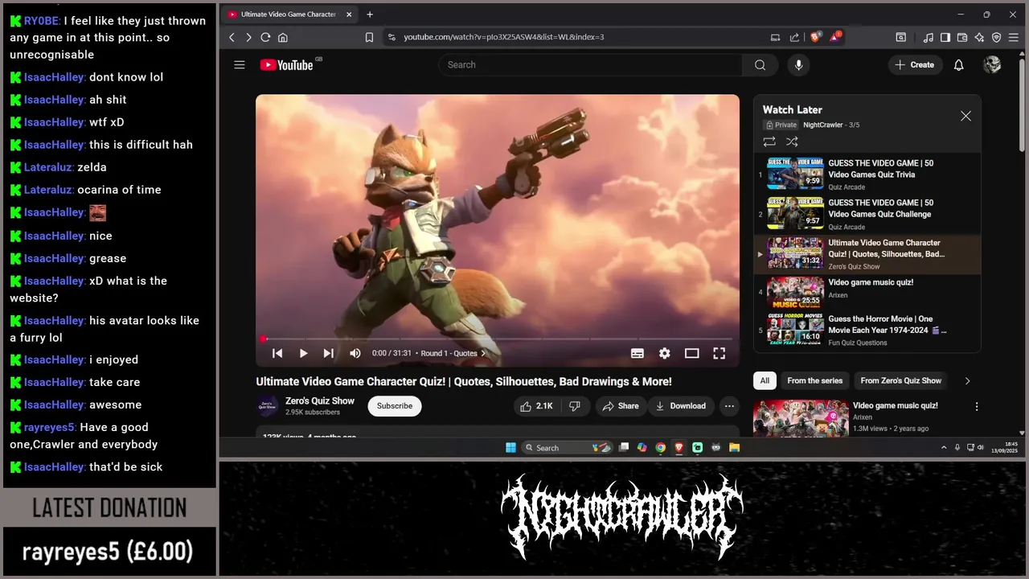Toggle the browser sidebar panel icon
The width and height of the screenshot is (1029, 579).
click(x=945, y=37)
